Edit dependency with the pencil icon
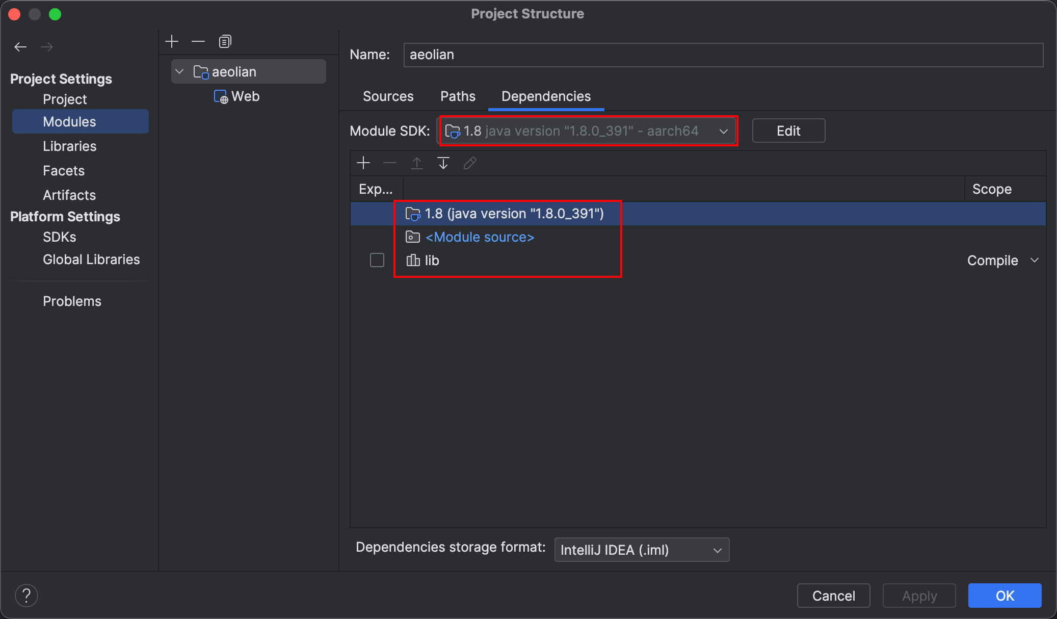Viewport: 1057px width, 619px height. coord(470,163)
